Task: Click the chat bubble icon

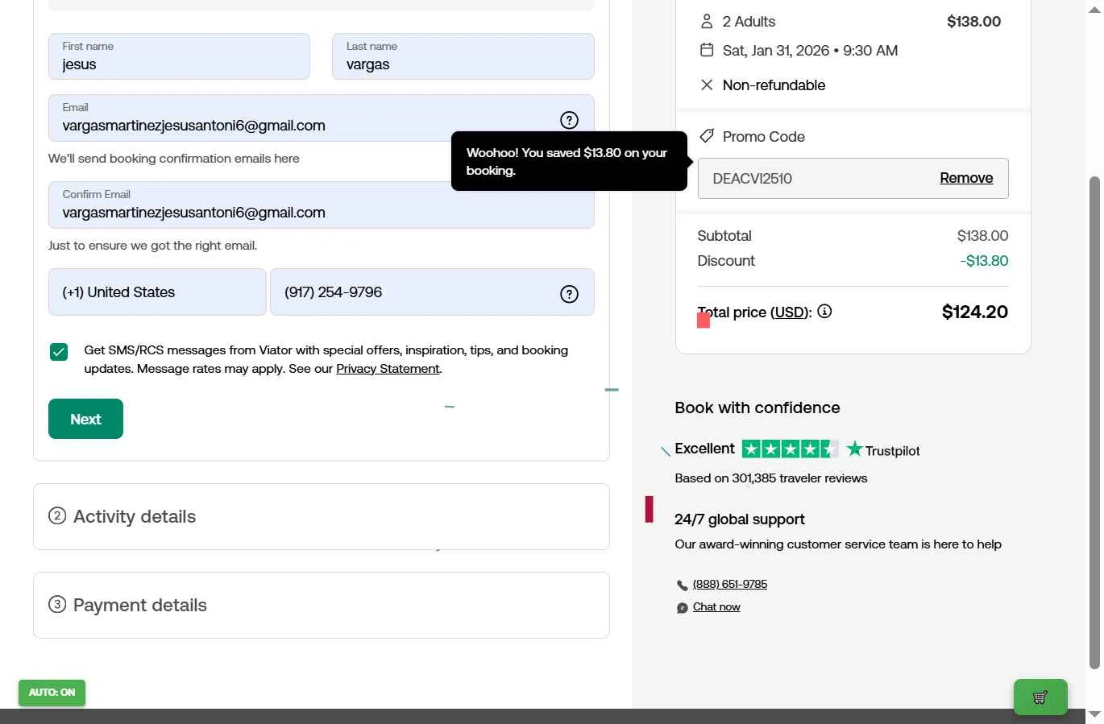Action: click(683, 608)
